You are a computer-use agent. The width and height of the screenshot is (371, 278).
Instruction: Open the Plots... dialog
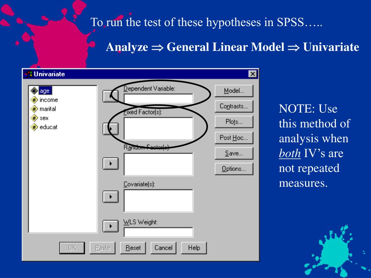tap(234, 122)
